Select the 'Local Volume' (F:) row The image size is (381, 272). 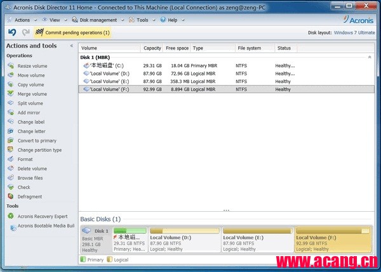227,89
